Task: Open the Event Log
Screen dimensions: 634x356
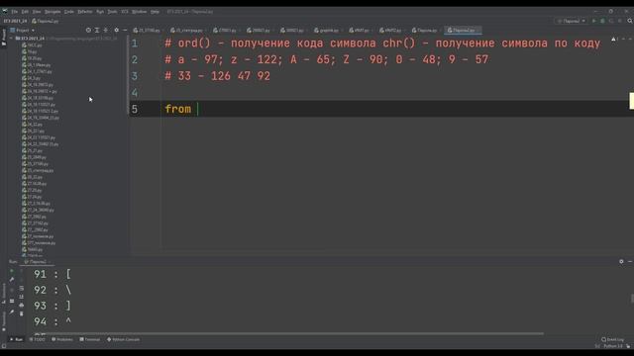Action: (x=613, y=339)
